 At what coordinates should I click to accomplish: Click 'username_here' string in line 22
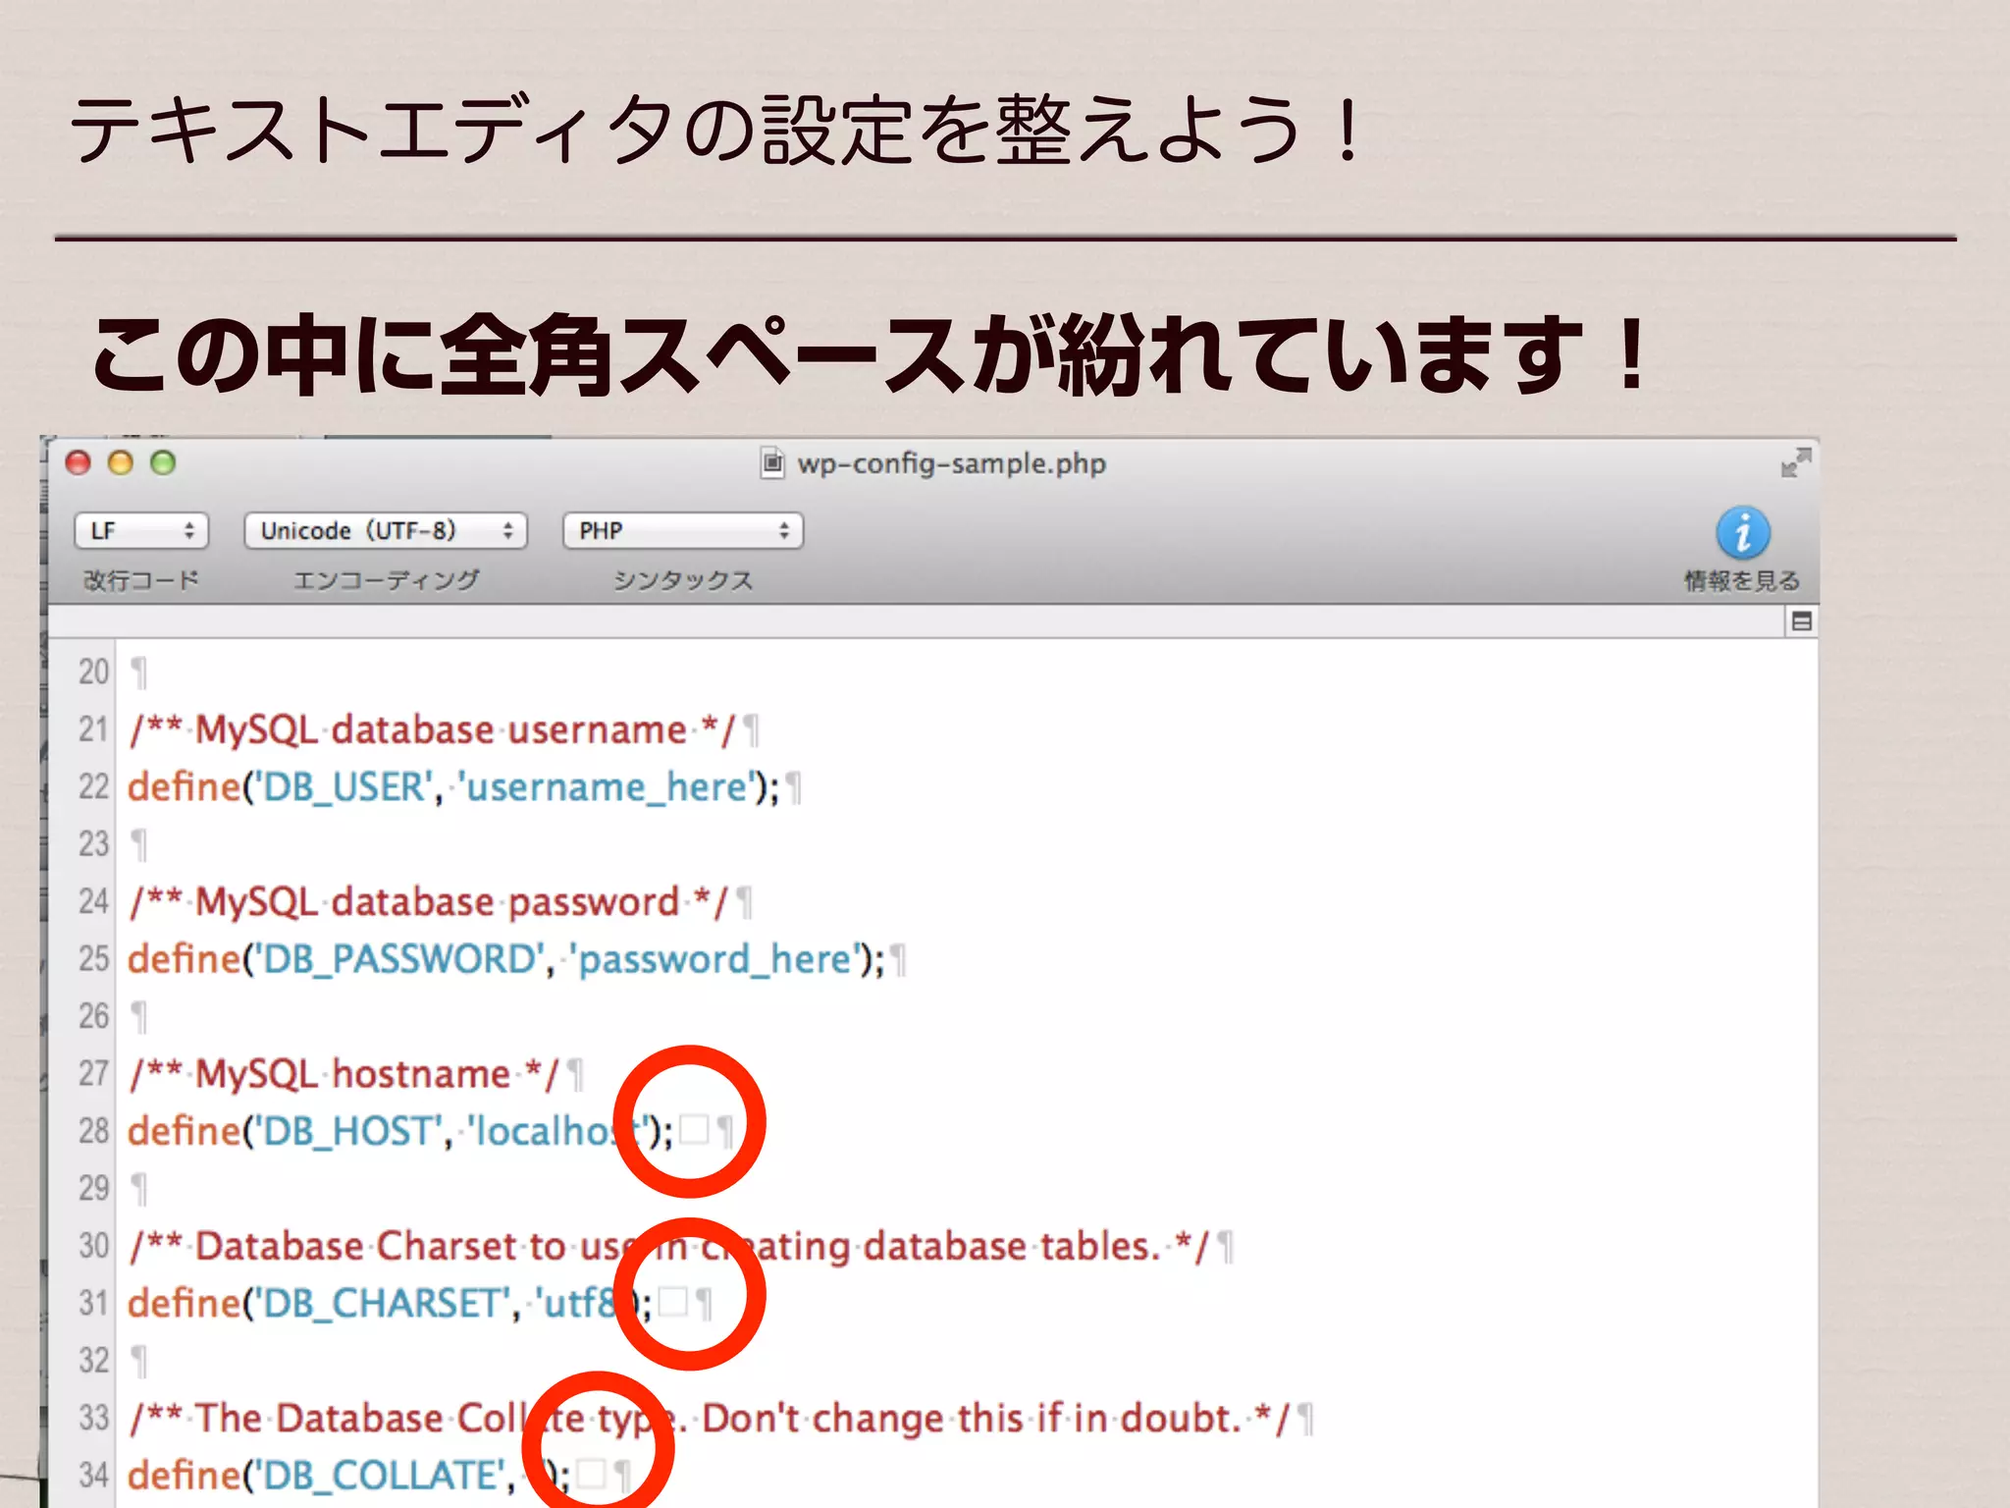point(607,787)
